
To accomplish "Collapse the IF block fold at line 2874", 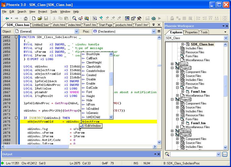I will [16, 118].
